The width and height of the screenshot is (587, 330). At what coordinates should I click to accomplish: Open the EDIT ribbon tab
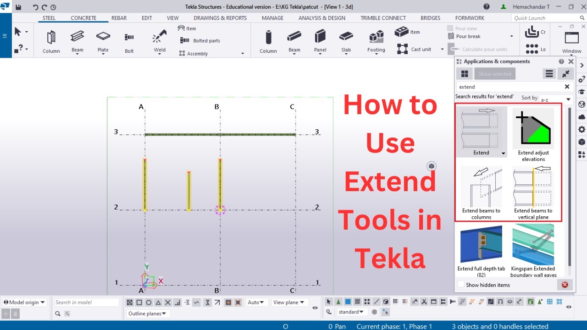point(147,18)
